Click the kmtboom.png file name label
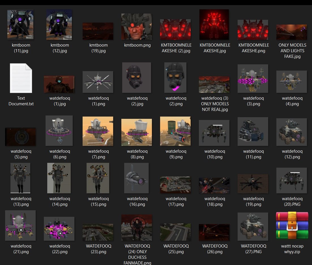This screenshot has width=312, height=265. [137, 45]
